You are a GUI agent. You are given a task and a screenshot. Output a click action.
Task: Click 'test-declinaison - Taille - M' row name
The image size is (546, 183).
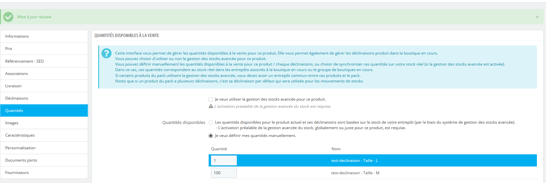pyautogui.click(x=355, y=173)
